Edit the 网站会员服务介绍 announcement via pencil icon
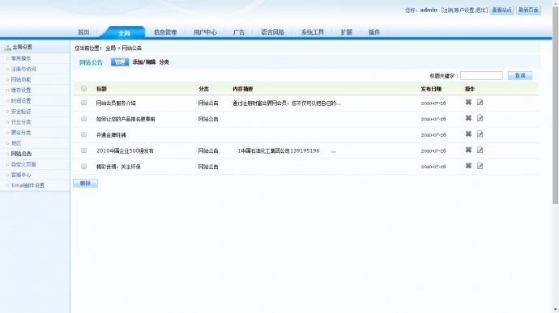The image size is (559, 313). (x=480, y=102)
